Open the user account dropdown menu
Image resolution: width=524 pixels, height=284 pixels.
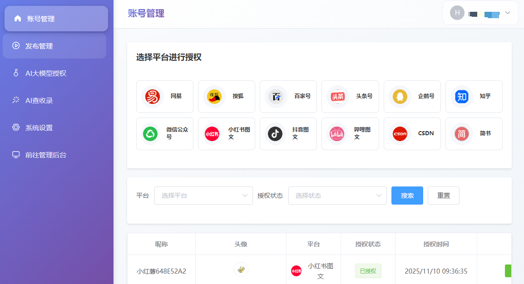pos(480,13)
